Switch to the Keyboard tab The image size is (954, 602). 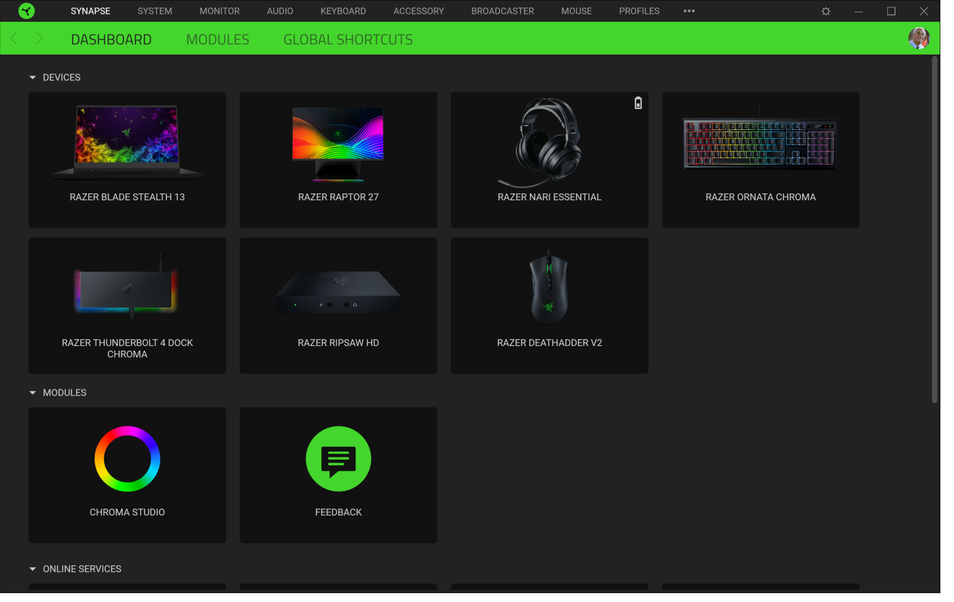pyautogui.click(x=343, y=12)
